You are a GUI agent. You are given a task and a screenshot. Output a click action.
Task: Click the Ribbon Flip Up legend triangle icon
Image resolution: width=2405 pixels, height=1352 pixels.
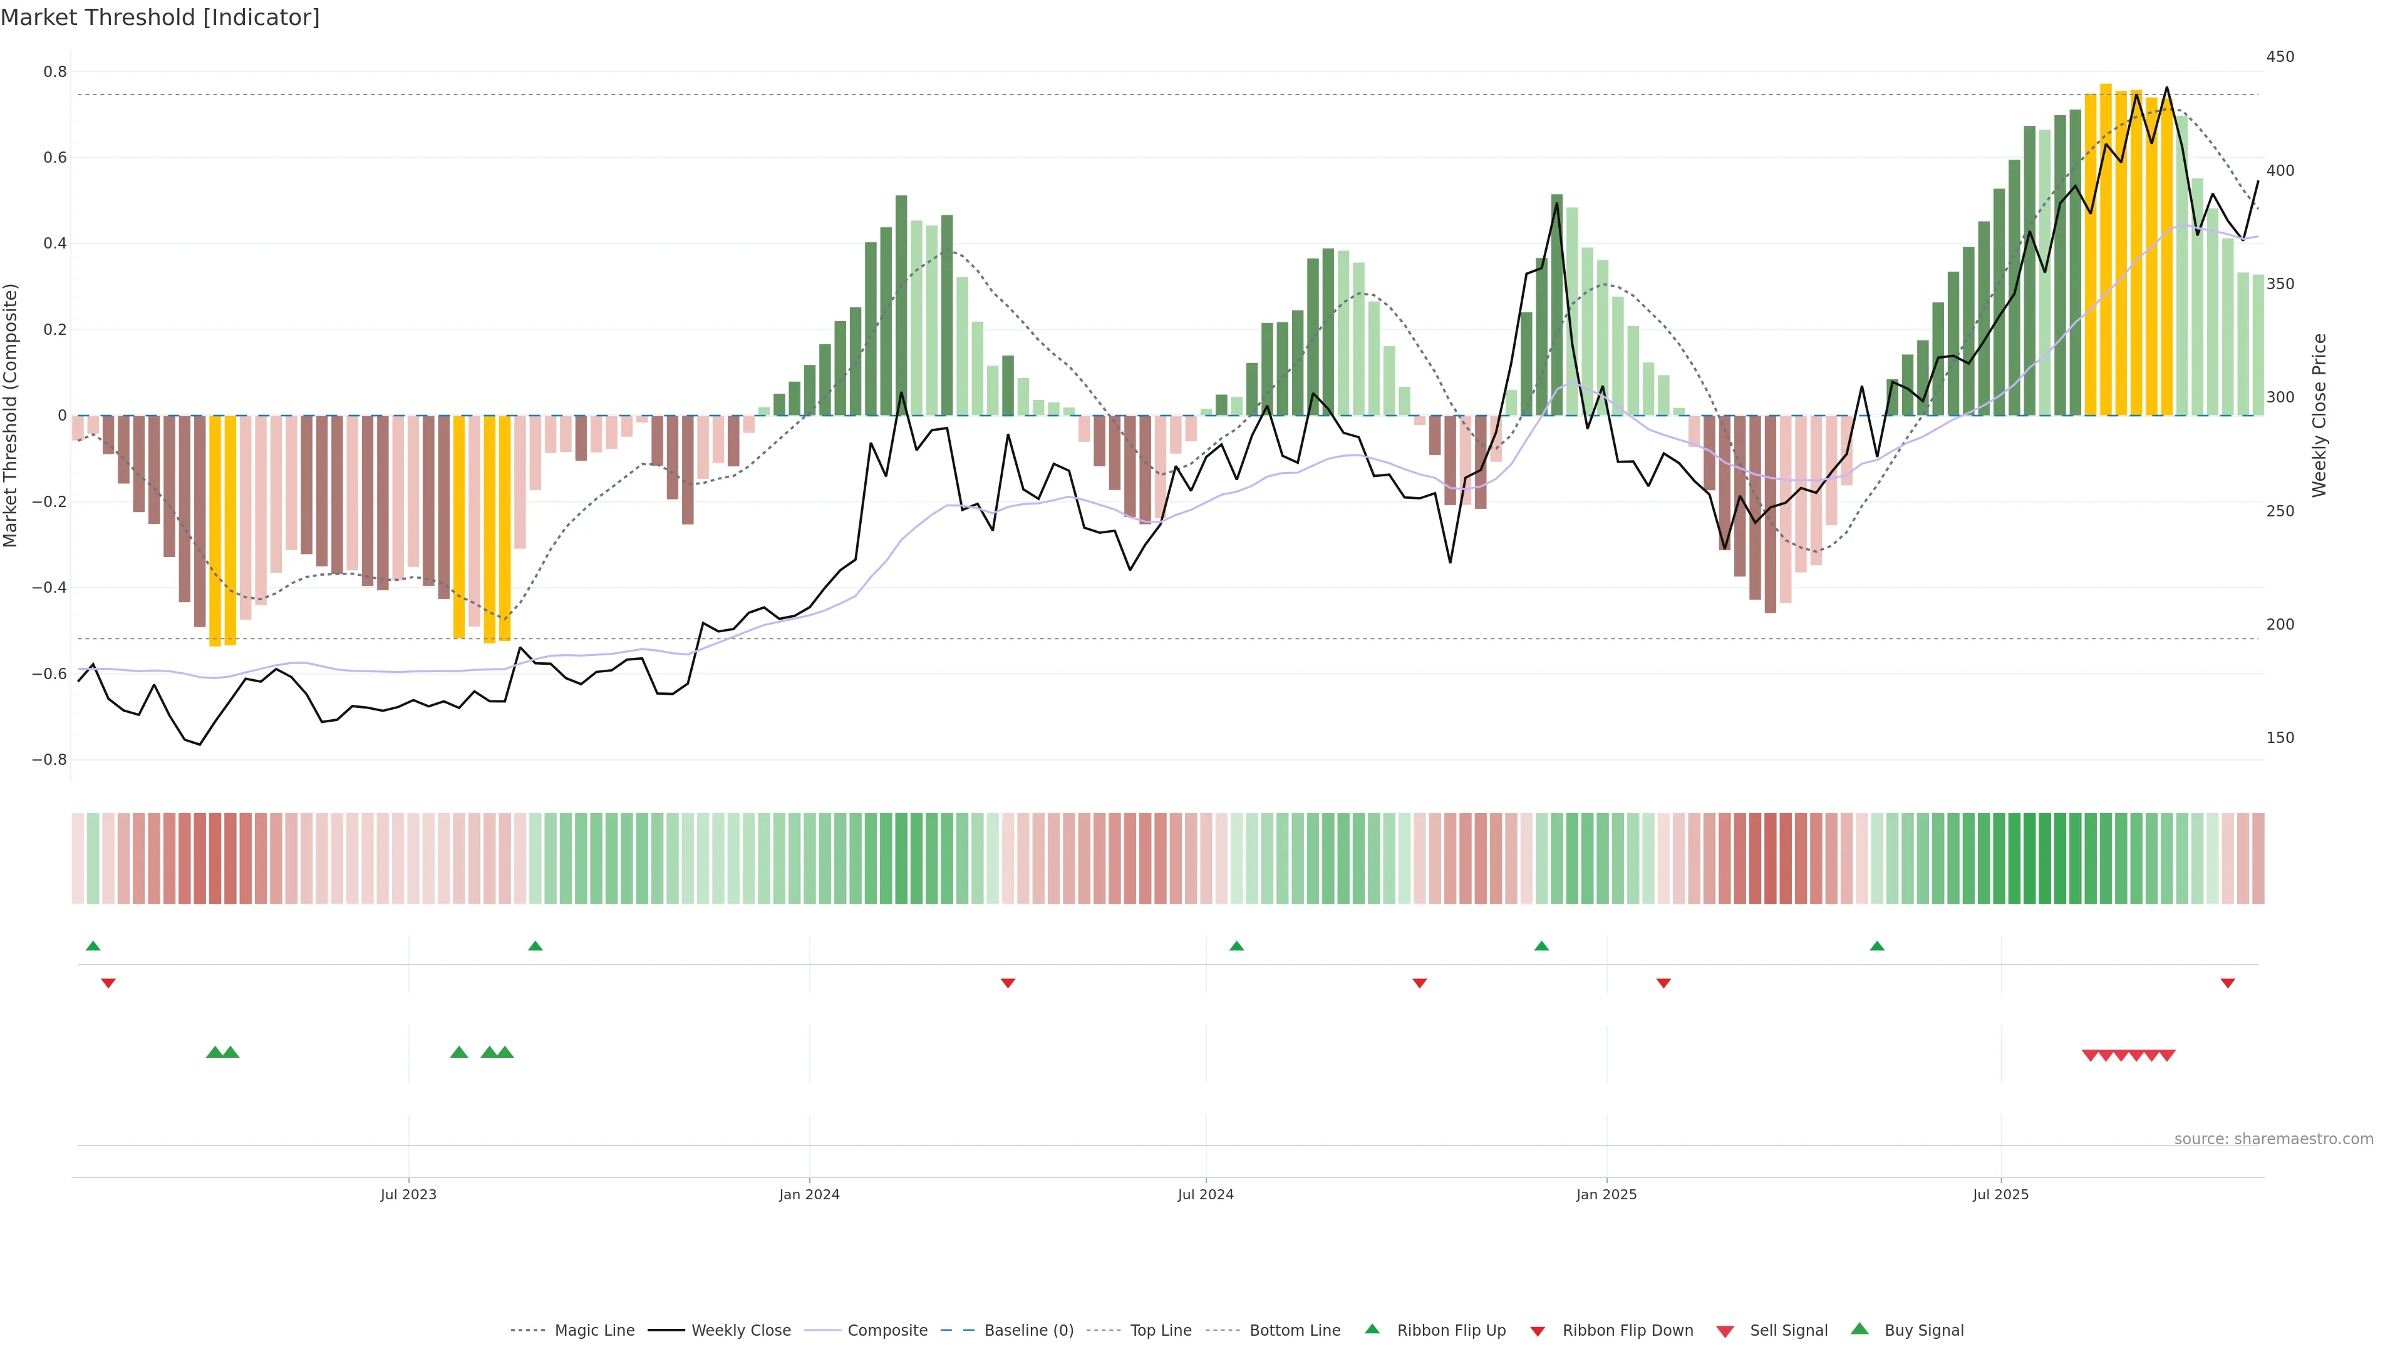1372,1329
